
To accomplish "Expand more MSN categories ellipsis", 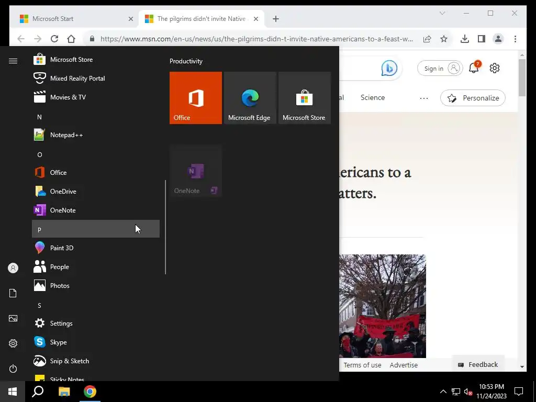I will (424, 98).
